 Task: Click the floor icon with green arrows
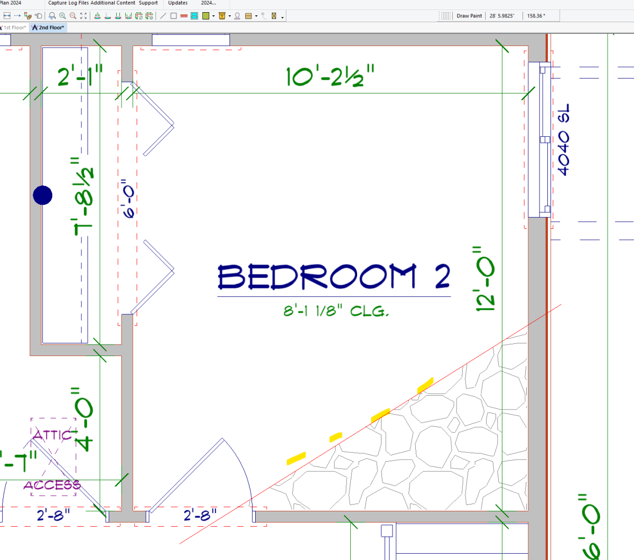point(139,16)
